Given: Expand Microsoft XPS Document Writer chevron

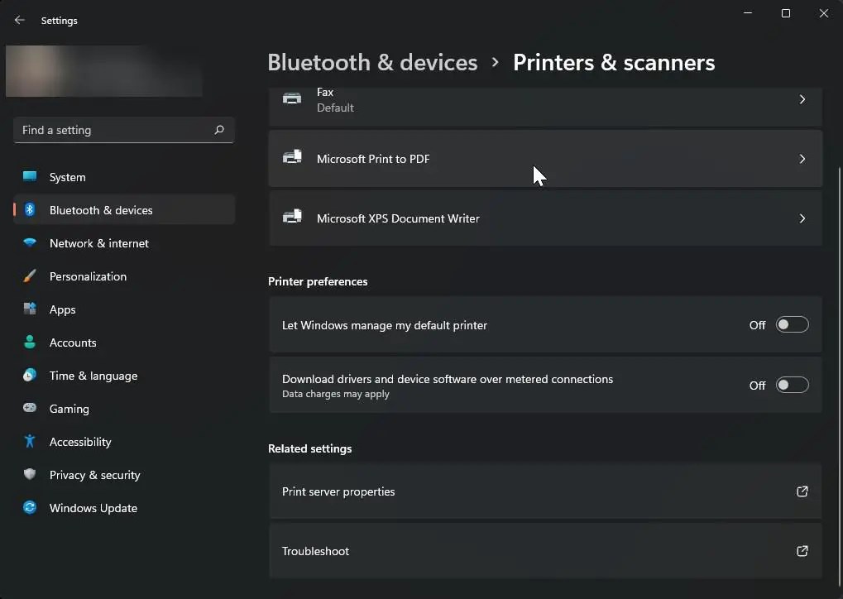Looking at the screenshot, I should pos(802,219).
